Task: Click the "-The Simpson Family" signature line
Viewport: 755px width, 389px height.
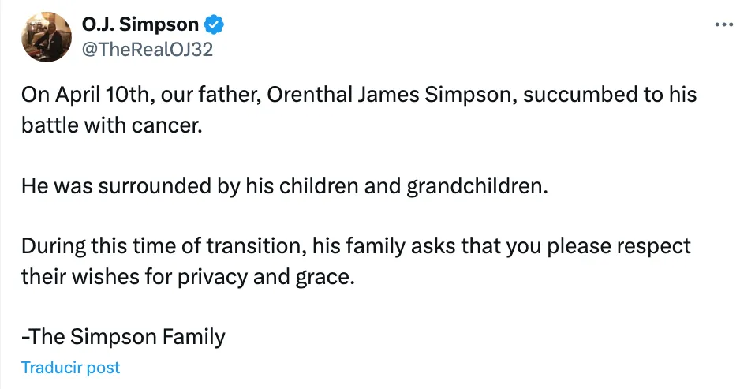Action: coord(124,337)
